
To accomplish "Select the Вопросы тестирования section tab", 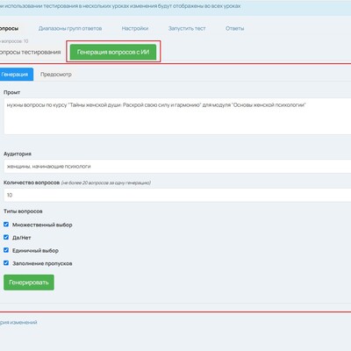I will 30,52.
